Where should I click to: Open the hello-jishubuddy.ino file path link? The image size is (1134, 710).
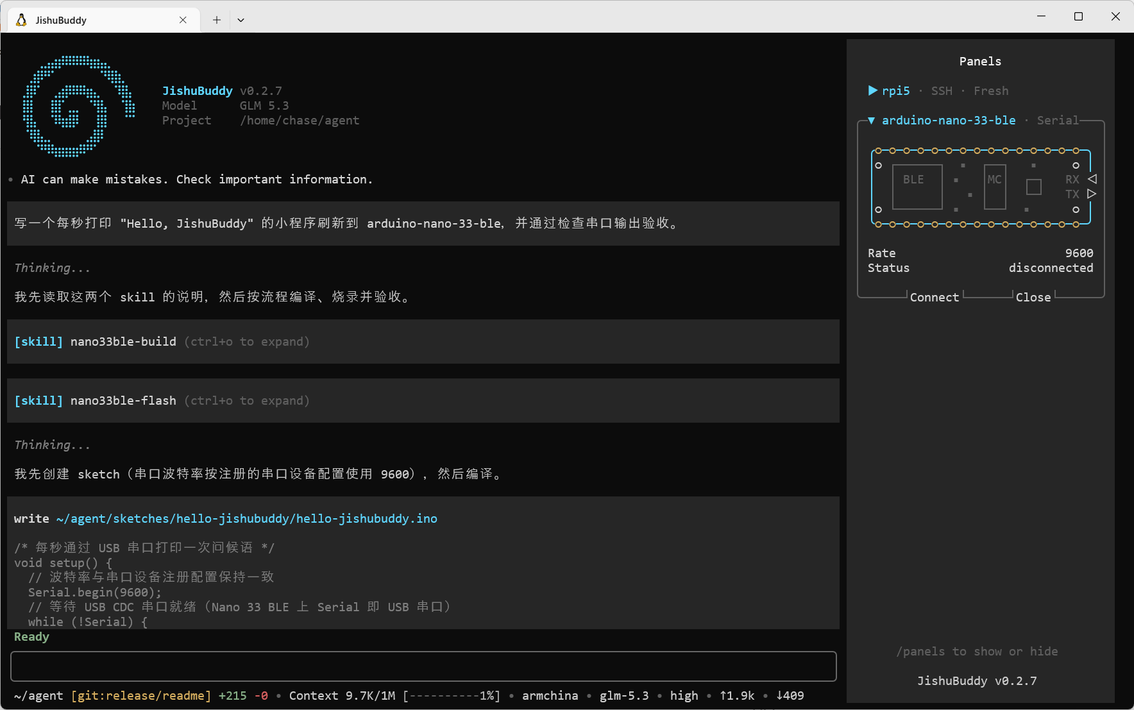point(247,518)
